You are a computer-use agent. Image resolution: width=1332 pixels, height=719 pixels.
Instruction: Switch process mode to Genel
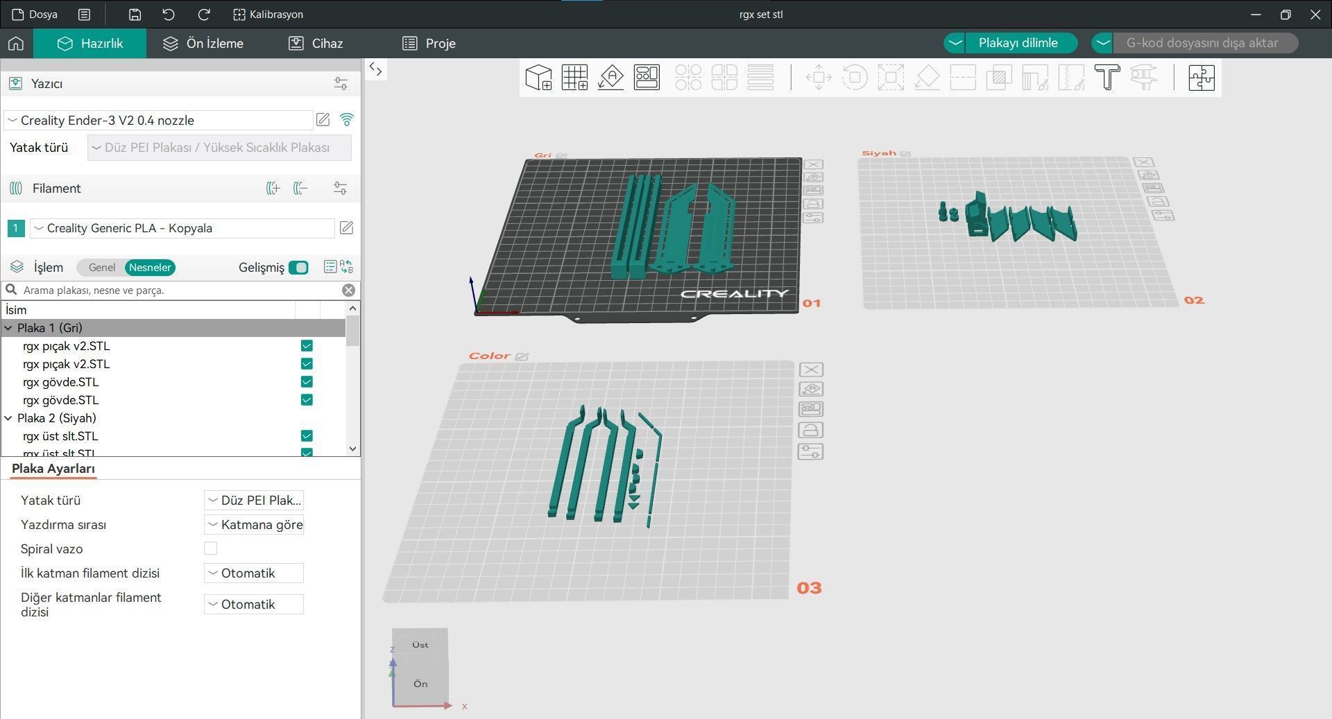tap(102, 267)
